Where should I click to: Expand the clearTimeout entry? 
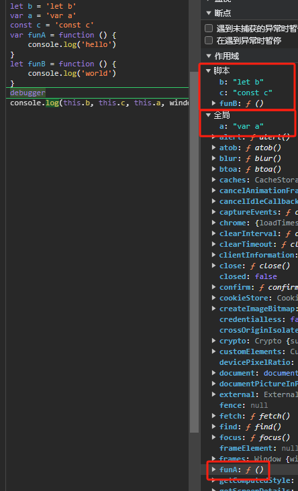click(x=213, y=244)
